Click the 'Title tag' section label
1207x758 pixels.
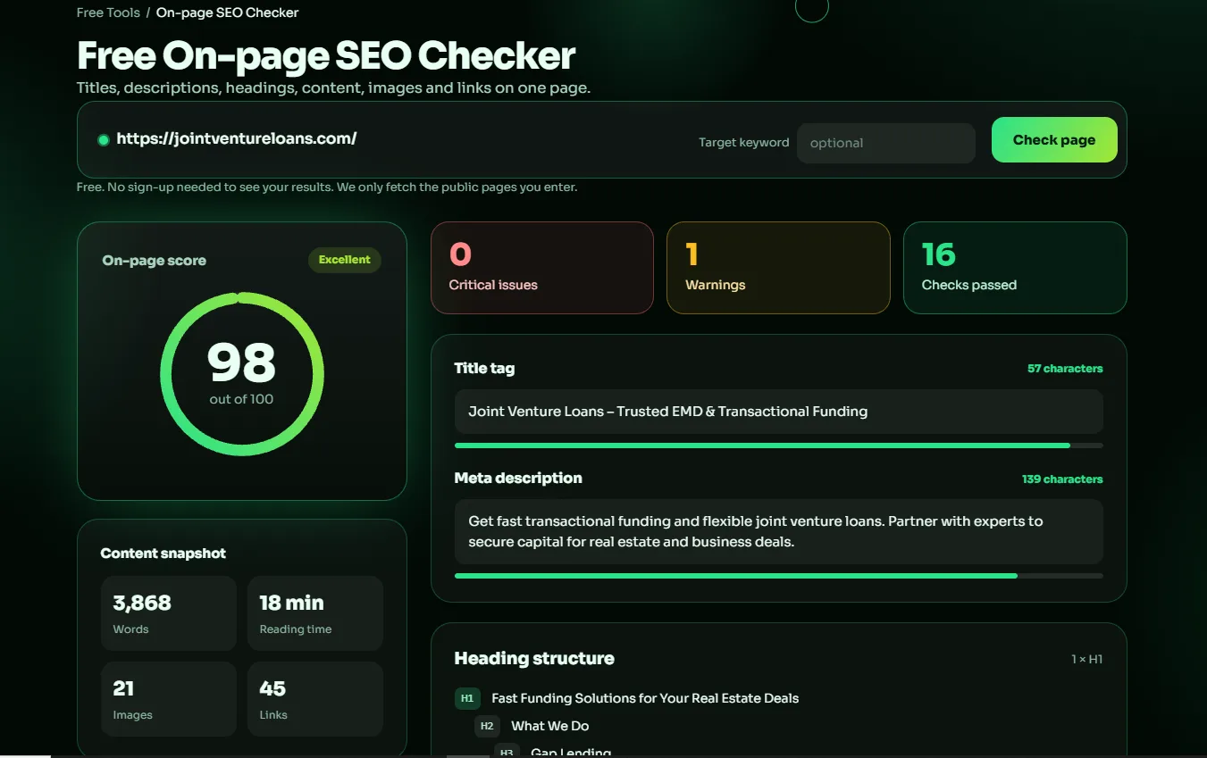click(484, 368)
